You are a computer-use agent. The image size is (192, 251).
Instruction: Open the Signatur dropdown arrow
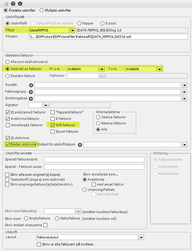[46, 105]
